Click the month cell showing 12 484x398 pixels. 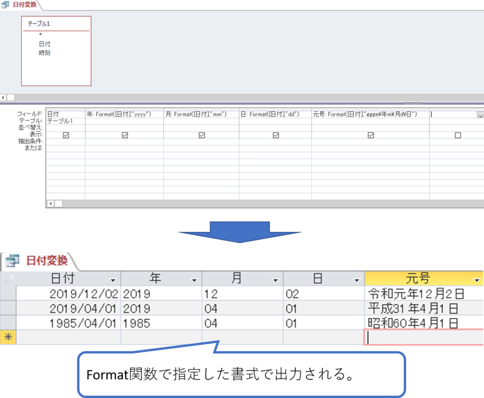242,294
